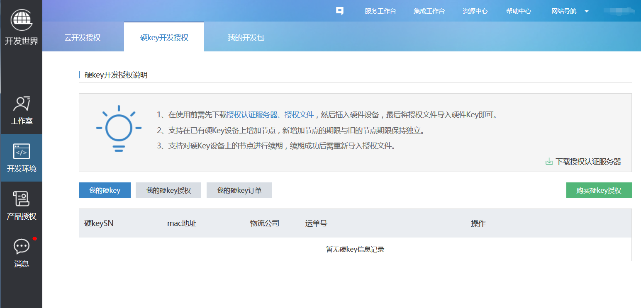The height and width of the screenshot is (308, 641).
Task: Click the 暂无硬key信息记录 empty message
Action: point(355,249)
